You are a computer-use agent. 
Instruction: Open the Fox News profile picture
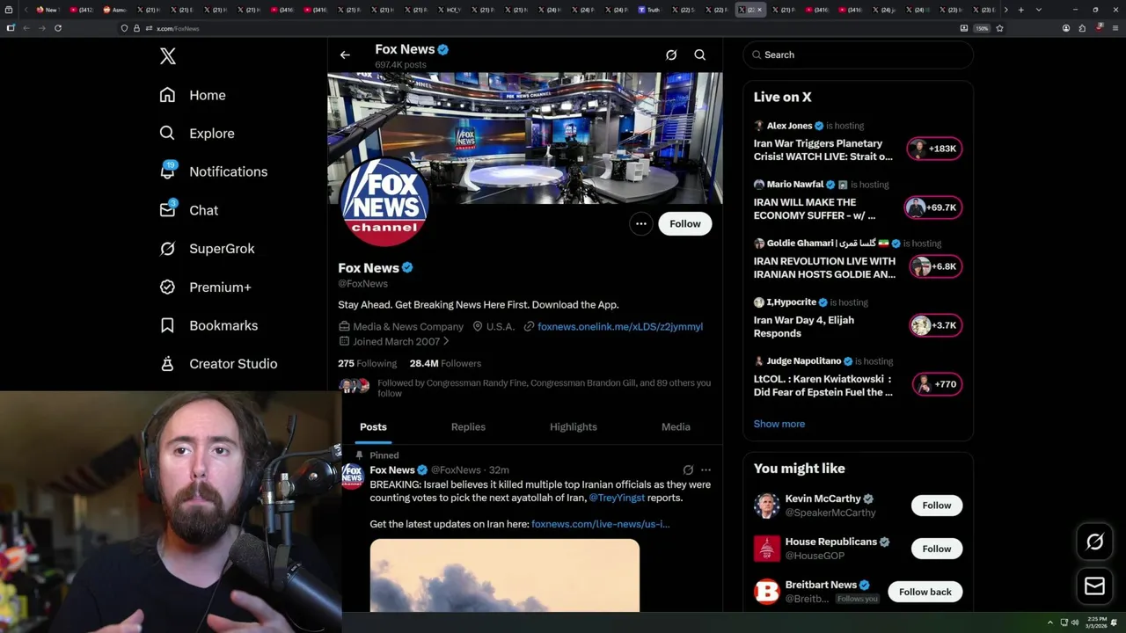[384, 203]
